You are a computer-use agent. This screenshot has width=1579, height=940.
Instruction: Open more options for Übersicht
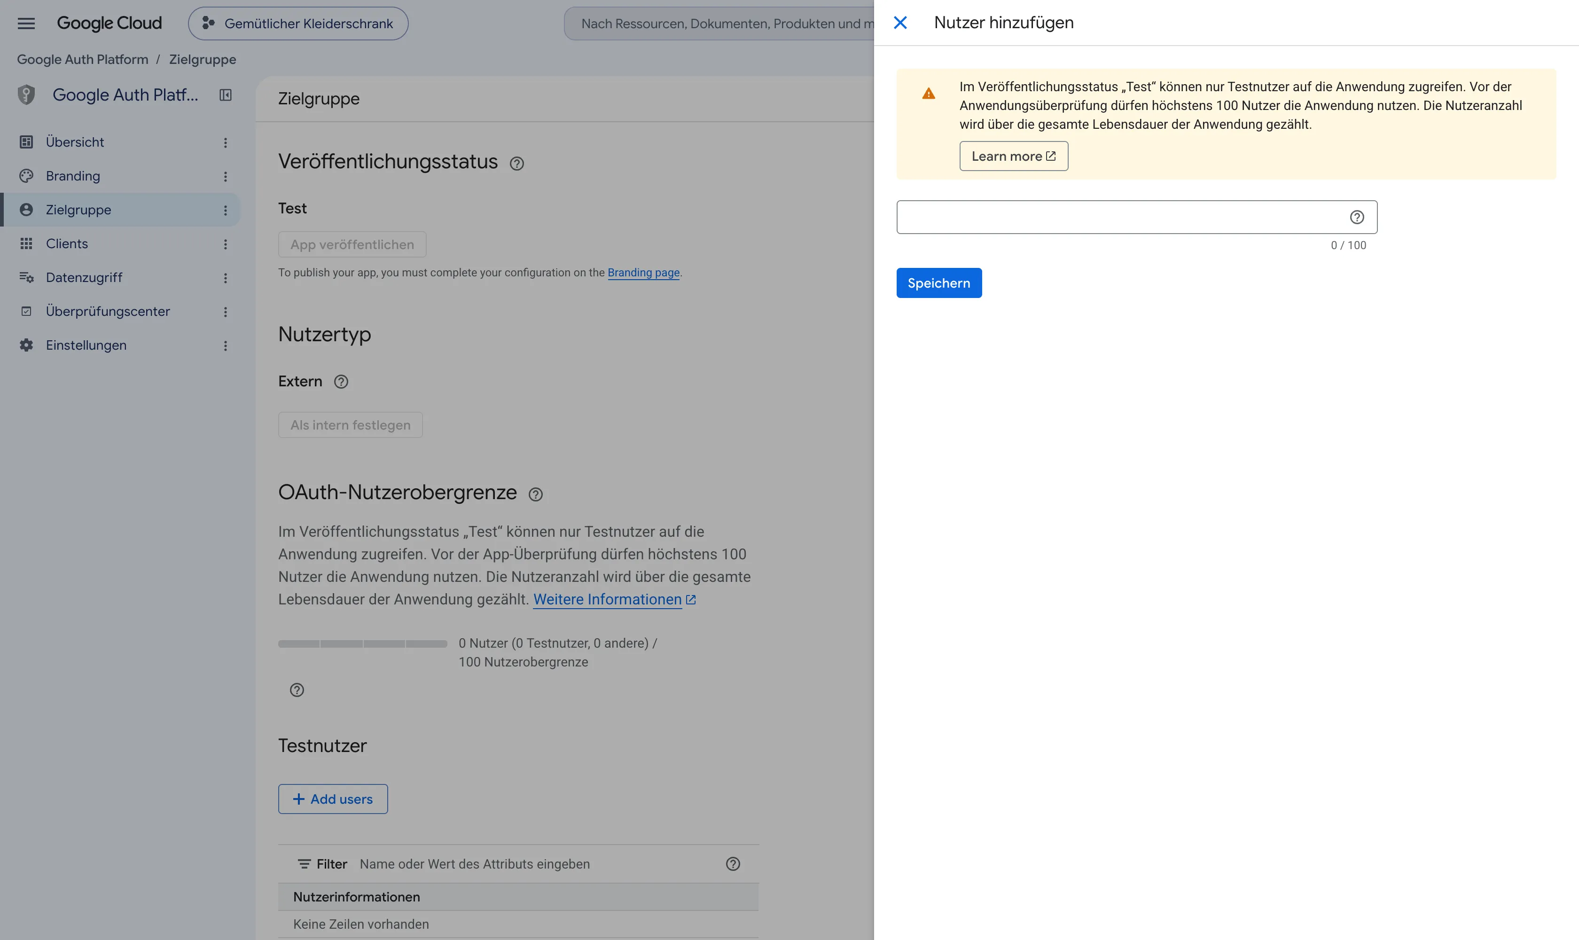point(226,142)
